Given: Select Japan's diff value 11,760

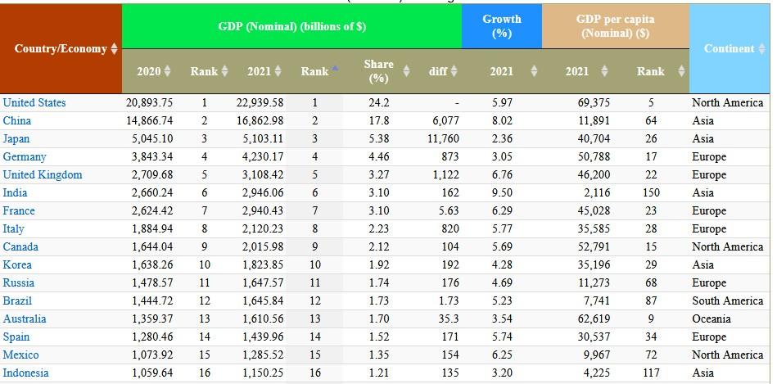Looking at the screenshot, I should [x=443, y=138].
